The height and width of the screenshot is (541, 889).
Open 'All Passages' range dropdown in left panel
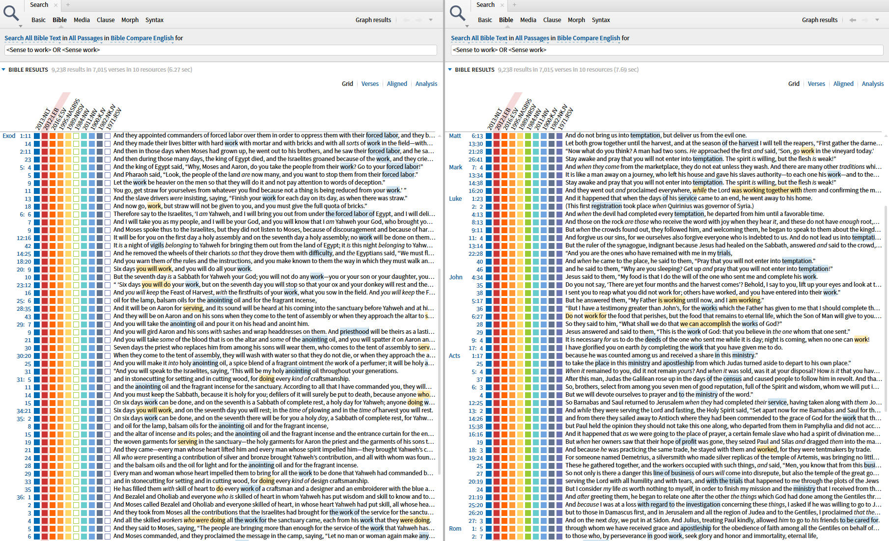[85, 38]
